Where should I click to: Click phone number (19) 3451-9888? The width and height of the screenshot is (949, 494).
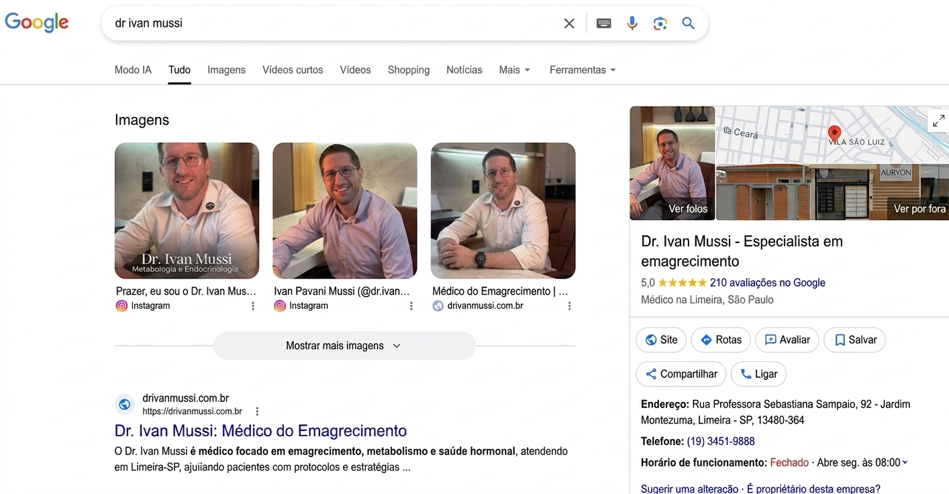(x=721, y=441)
